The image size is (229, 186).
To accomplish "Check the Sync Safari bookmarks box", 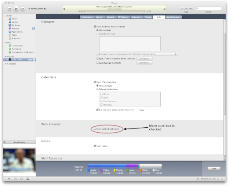I will click(95, 129).
